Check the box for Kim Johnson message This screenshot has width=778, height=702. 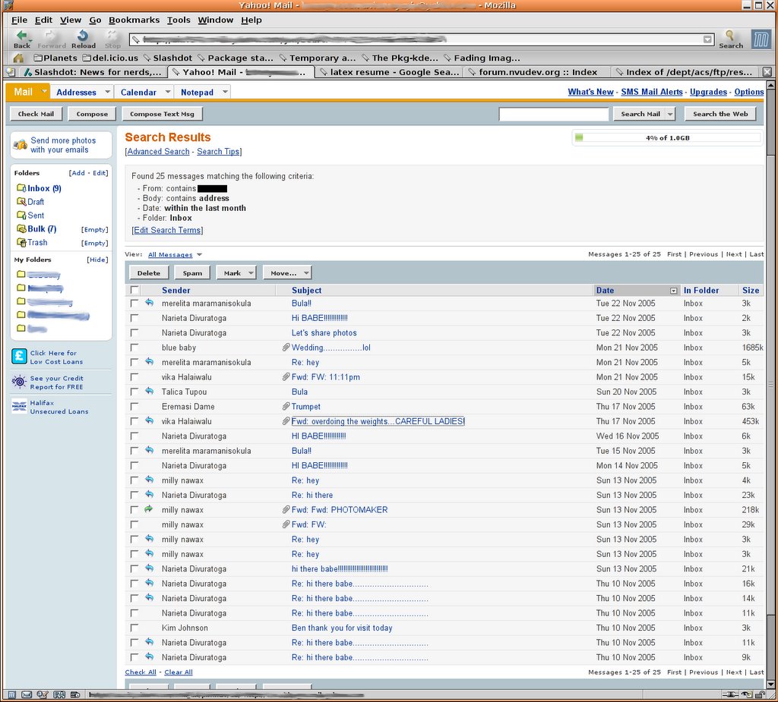[x=134, y=628]
